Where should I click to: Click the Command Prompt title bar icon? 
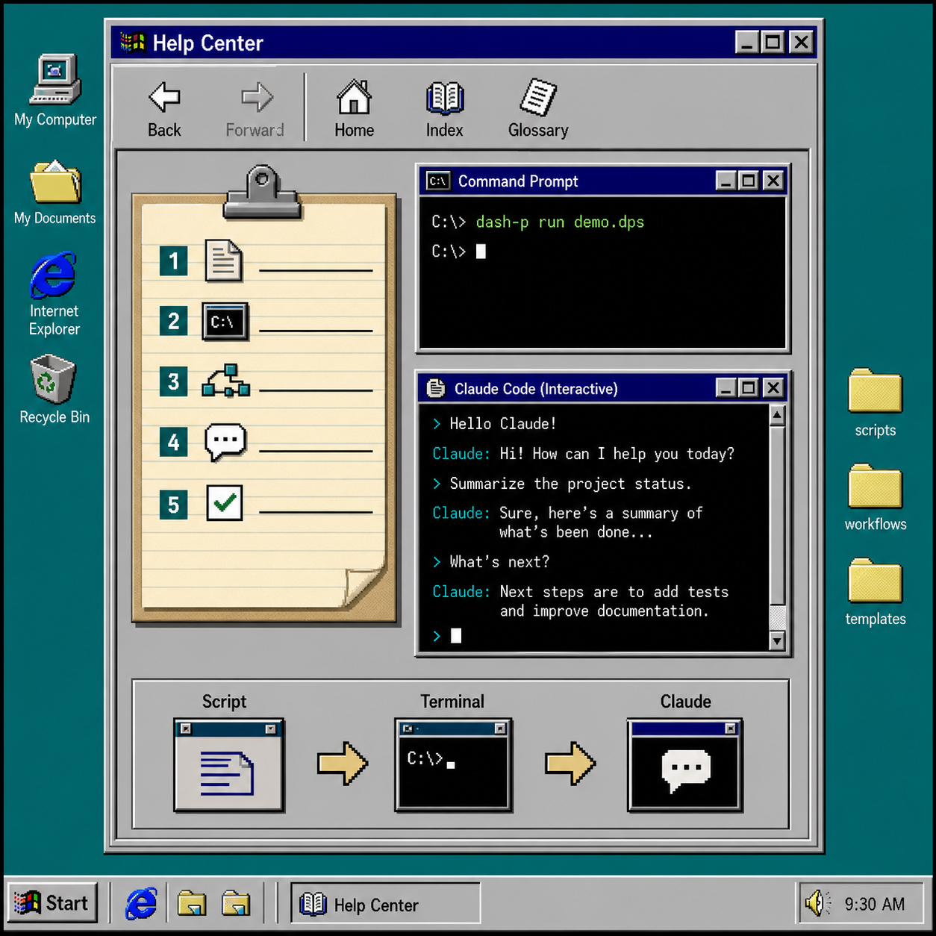(438, 181)
